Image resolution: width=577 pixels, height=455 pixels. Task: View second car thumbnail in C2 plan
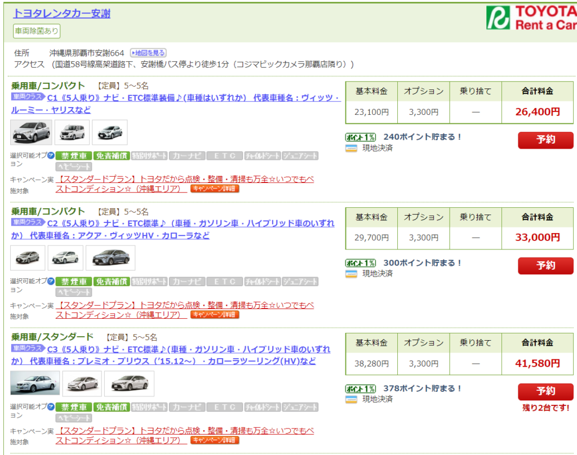click(65, 258)
